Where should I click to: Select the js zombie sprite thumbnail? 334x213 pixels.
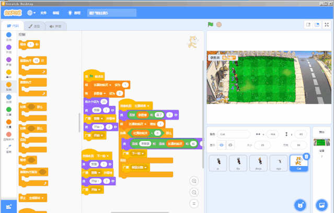click(218, 163)
